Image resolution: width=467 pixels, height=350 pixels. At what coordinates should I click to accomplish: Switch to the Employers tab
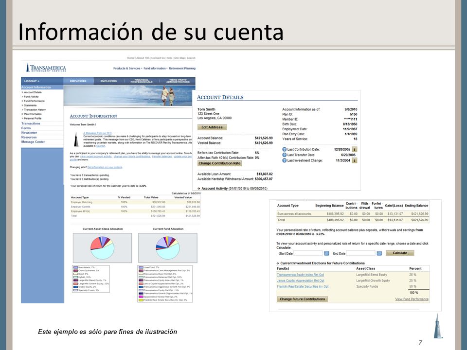tap(108, 81)
